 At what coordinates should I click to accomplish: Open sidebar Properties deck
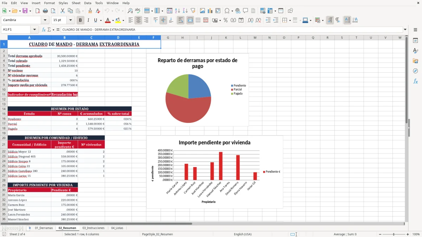click(415, 40)
